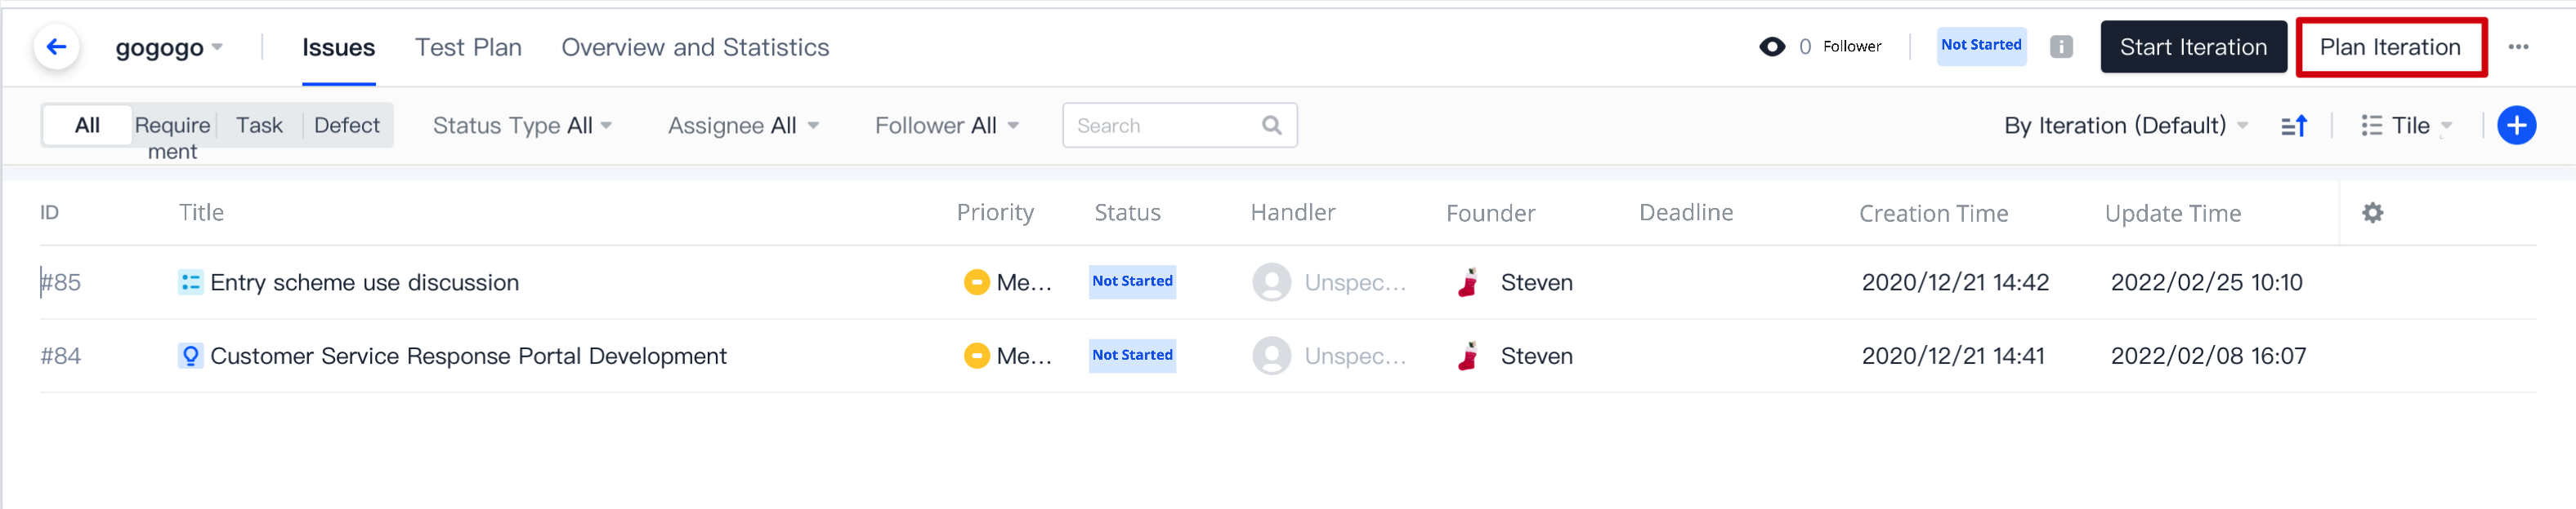Add a new issue with the blue plus button
The width and height of the screenshot is (2576, 509).
[2516, 126]
